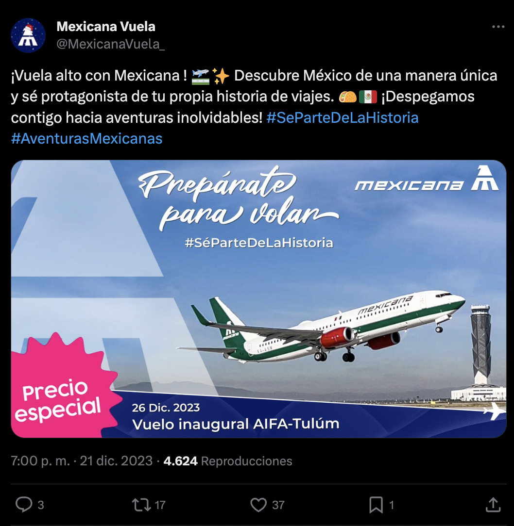
Task: Click the tweet timestamp 7:00 p. m.
Action: (40, 461)
